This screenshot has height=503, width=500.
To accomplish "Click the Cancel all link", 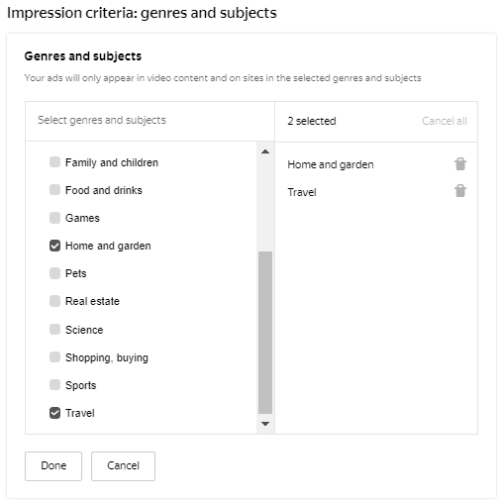I will (445, 121).
